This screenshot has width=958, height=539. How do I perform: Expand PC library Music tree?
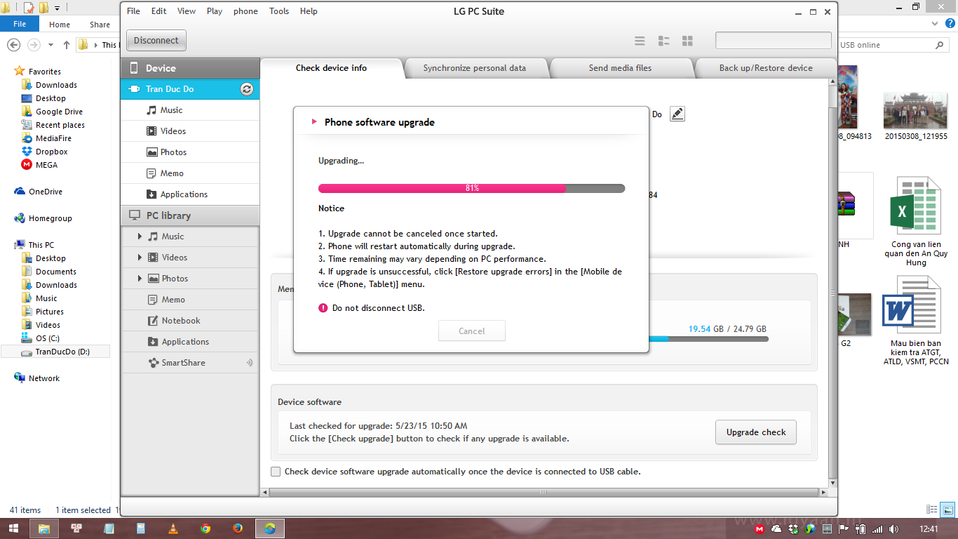(x=140, y=237)
